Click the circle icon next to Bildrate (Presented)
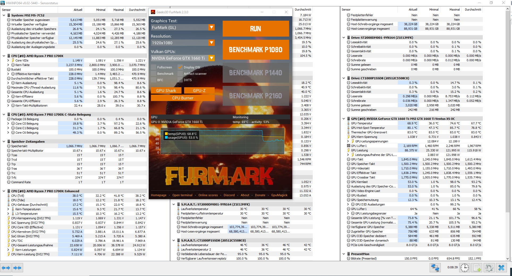 coord(349,259)
